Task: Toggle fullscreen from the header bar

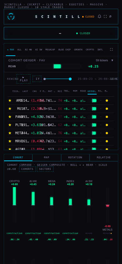Action: click(x=105, y=17)
